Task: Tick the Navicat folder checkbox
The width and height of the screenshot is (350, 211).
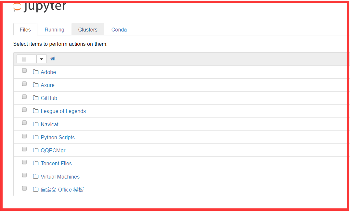Action: pos(24,123)
